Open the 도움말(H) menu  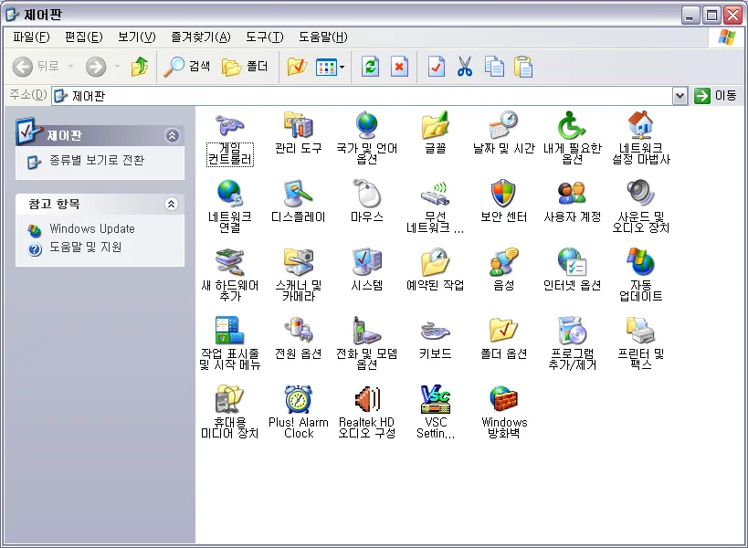click(x=323, y=37)
